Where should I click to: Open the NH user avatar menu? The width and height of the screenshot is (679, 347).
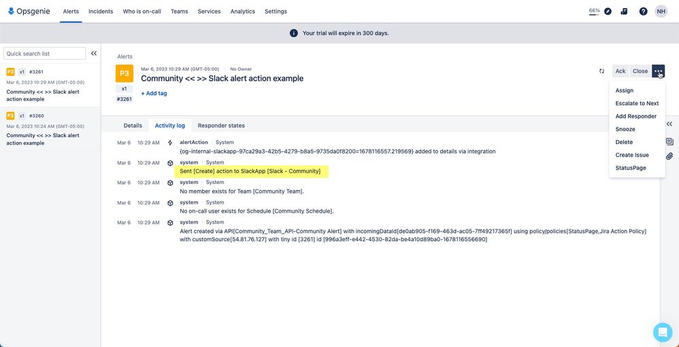(661, 12)
